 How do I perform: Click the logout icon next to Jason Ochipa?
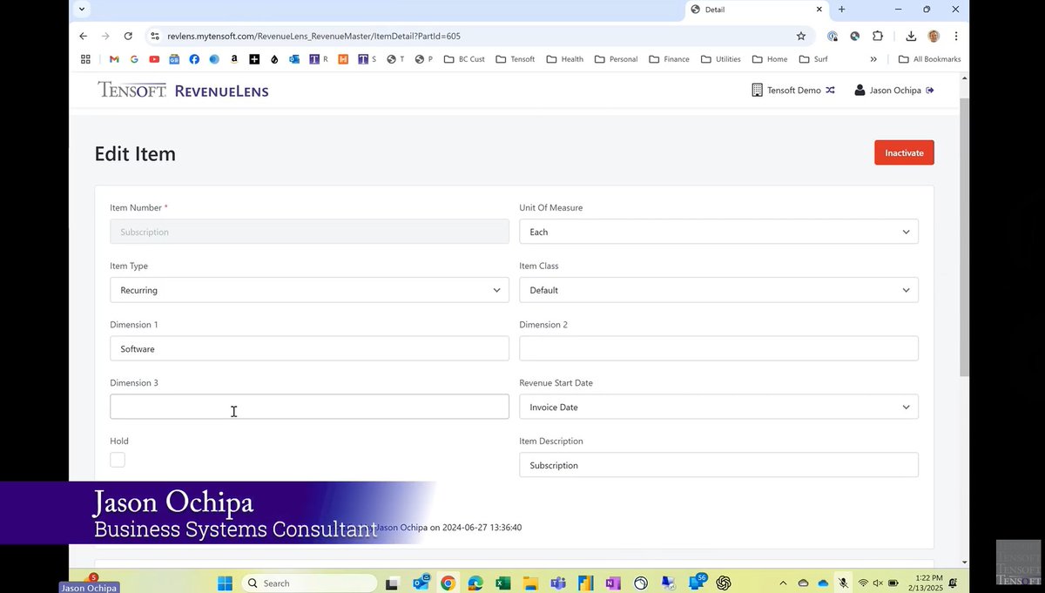pyautogui.click(x=930, y=90)
